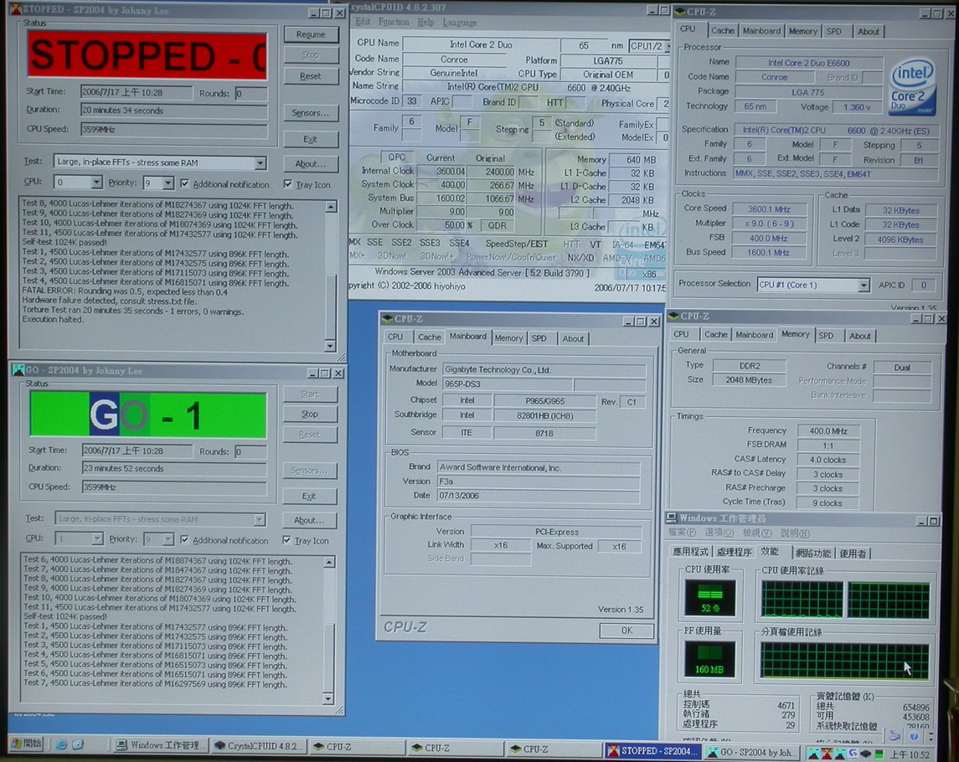959x762 pixels.
Task: Click the SP2004 icon in the GO title bar
Action: 18,370
